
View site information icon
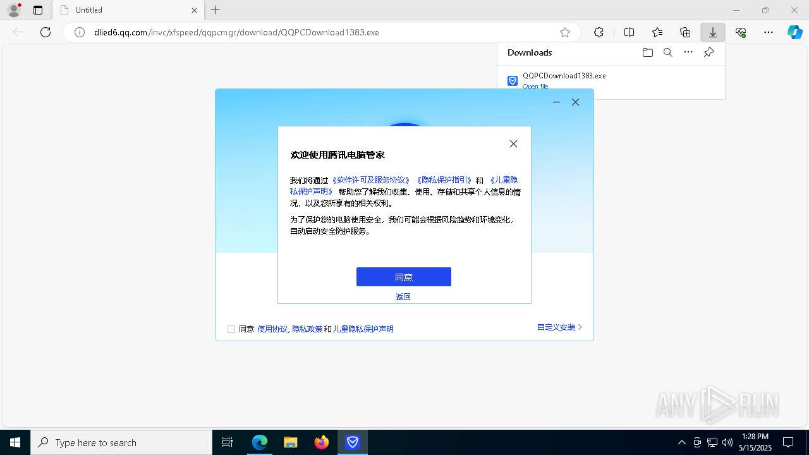click(80, 32)
